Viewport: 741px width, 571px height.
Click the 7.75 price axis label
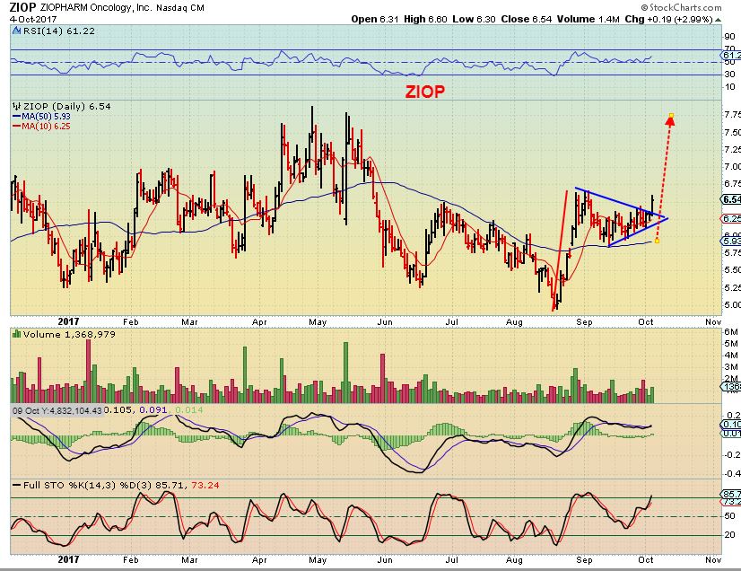pyautogui.click(x=732, y=115)
